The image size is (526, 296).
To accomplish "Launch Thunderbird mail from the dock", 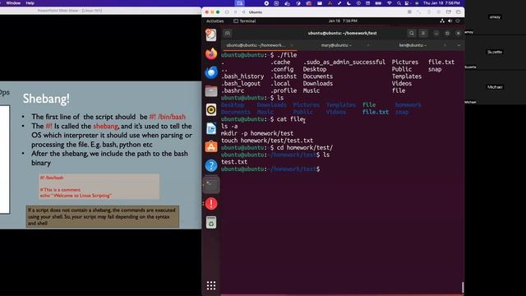I will (211, 72).
